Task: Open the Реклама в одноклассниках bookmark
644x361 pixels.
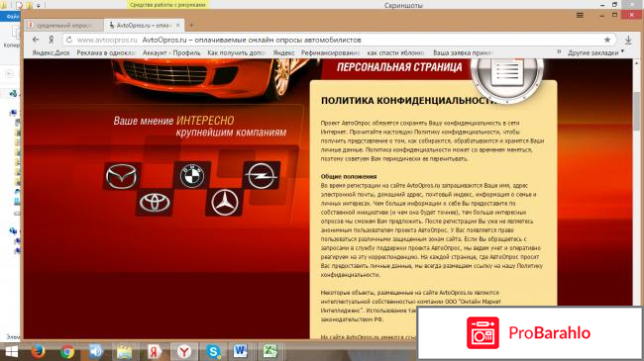Action: click(106, 53)
